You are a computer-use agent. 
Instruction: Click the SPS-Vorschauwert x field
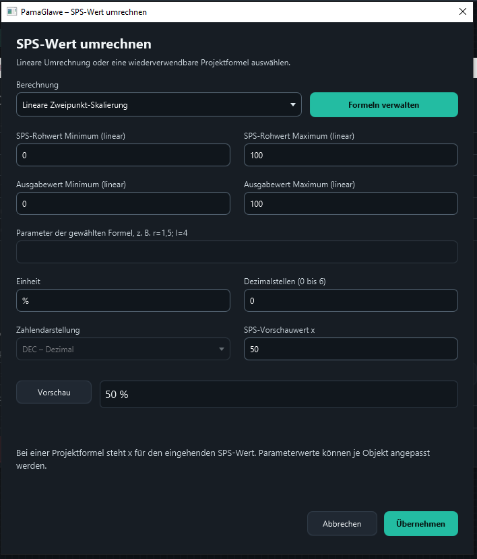pos(351,349)
